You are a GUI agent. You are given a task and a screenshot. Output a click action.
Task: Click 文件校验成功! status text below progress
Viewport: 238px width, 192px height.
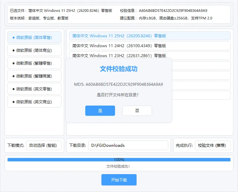[118, 166]
